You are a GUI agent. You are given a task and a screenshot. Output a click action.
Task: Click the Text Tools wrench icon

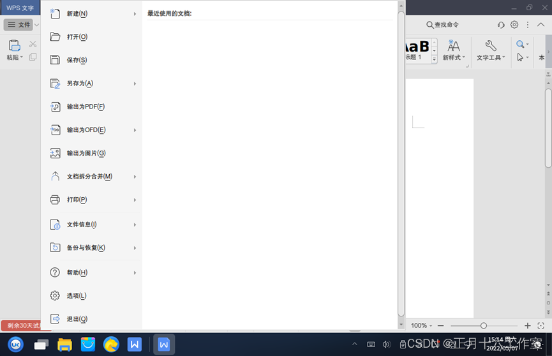491,46
